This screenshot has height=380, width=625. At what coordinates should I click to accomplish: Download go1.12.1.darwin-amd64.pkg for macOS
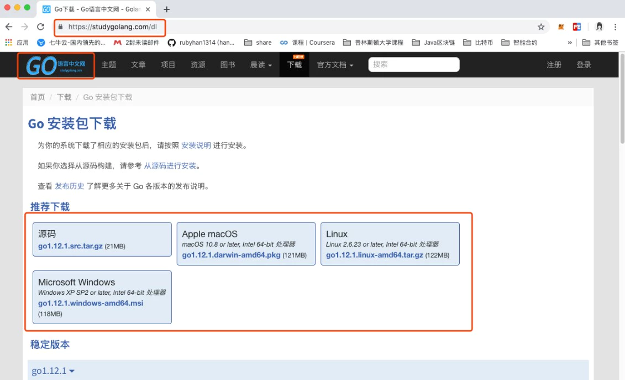coord(231,255)
